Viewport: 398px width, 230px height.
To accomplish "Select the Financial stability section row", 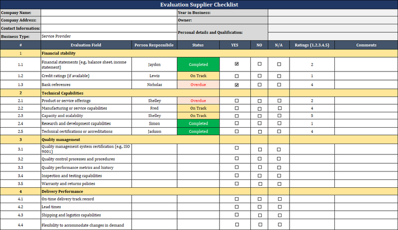I will [x=199, y=53].
